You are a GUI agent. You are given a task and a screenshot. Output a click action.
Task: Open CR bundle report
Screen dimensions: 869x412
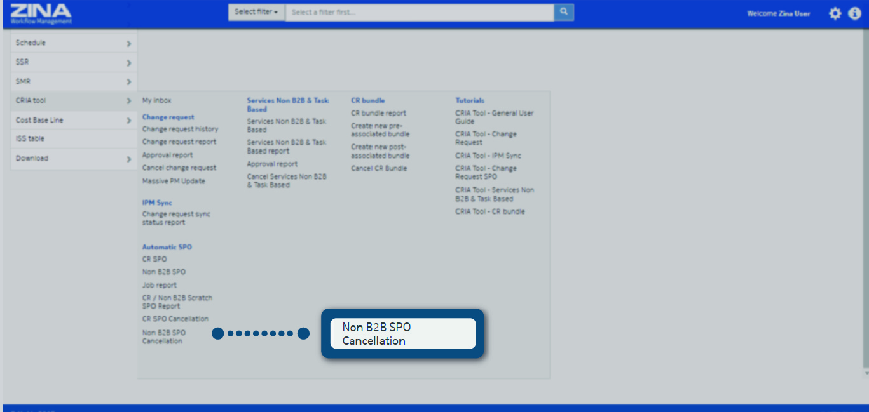click(x=378, y=113)
